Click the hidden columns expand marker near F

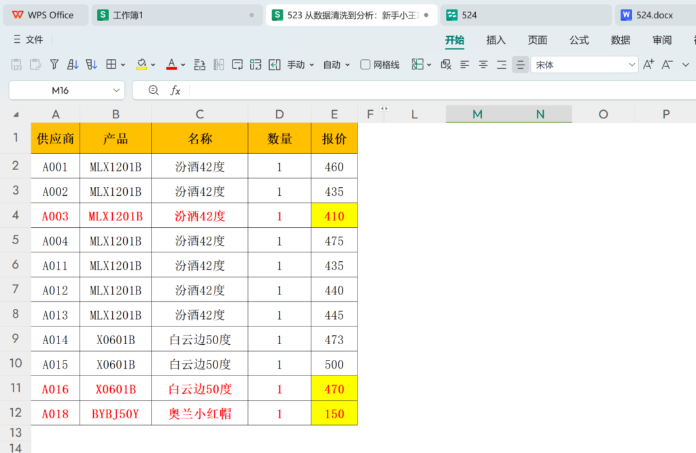pyautogui.click(x=385, y=108)
